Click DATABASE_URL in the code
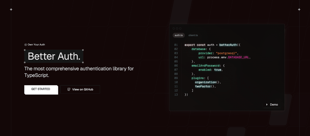This screenshot has height=136, width=310. click(239, 57)
